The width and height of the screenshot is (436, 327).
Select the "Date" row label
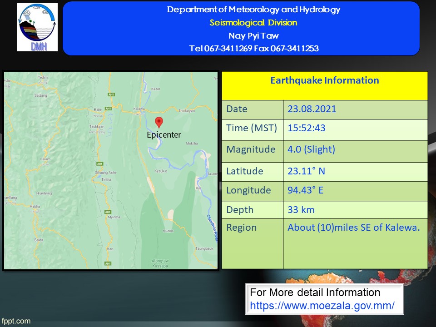[x=237, y=109]
